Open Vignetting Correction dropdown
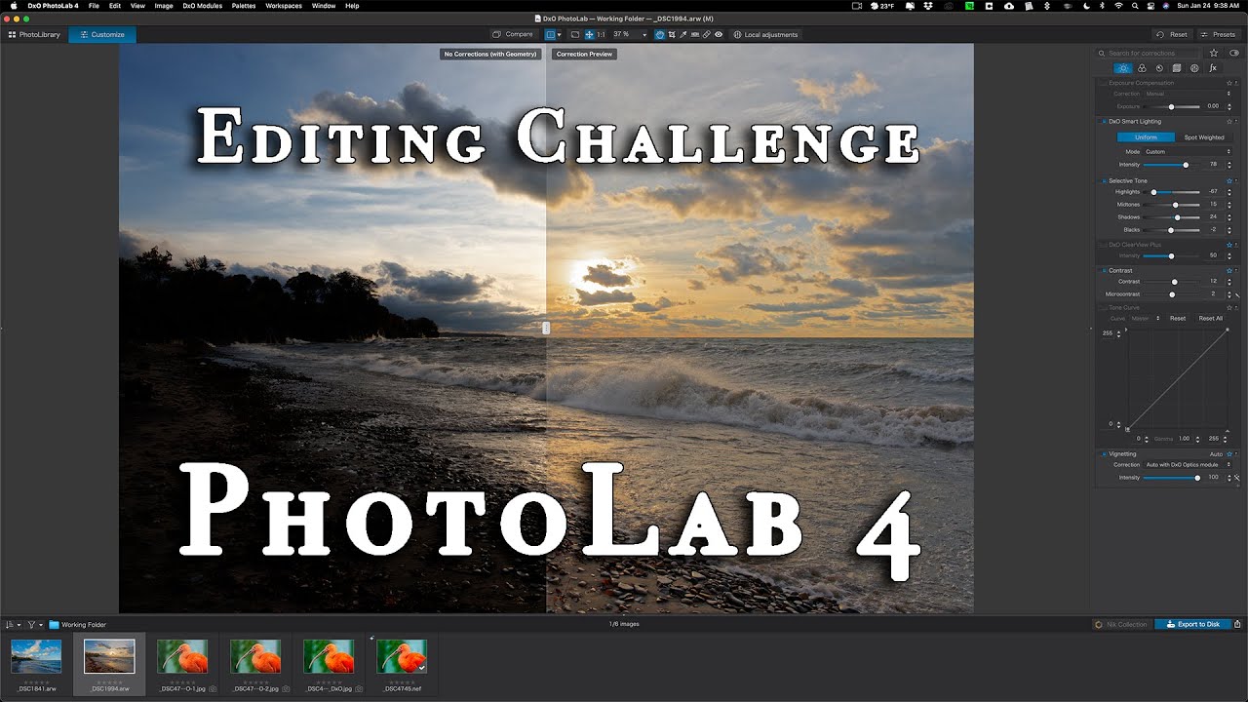1248x702 pixels. click(x=1187, y=465)
